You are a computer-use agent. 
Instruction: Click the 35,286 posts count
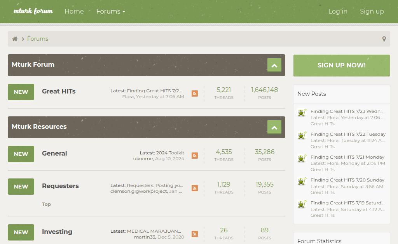[264, 152]
